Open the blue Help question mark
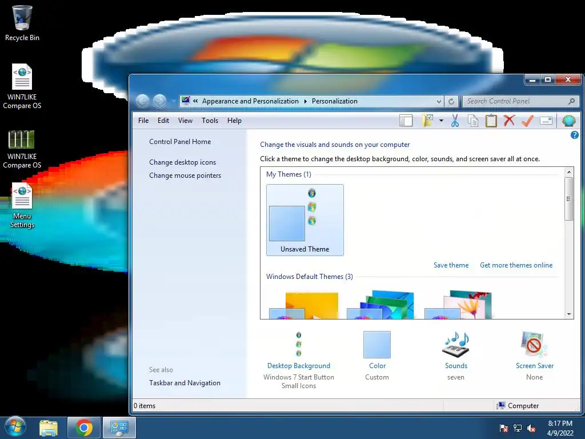The image size is (585, 439). 575,135
